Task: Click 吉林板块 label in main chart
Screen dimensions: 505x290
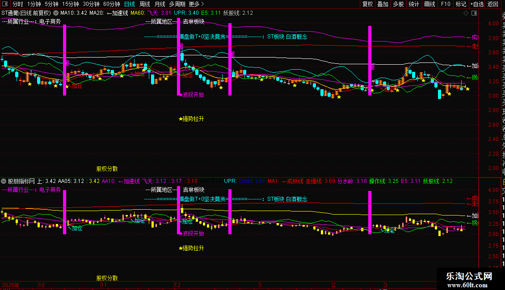Action: [x=194, y=21]
